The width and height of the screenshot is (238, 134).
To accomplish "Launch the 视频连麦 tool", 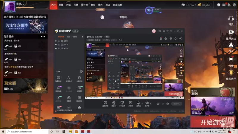I will click(58, 89).
